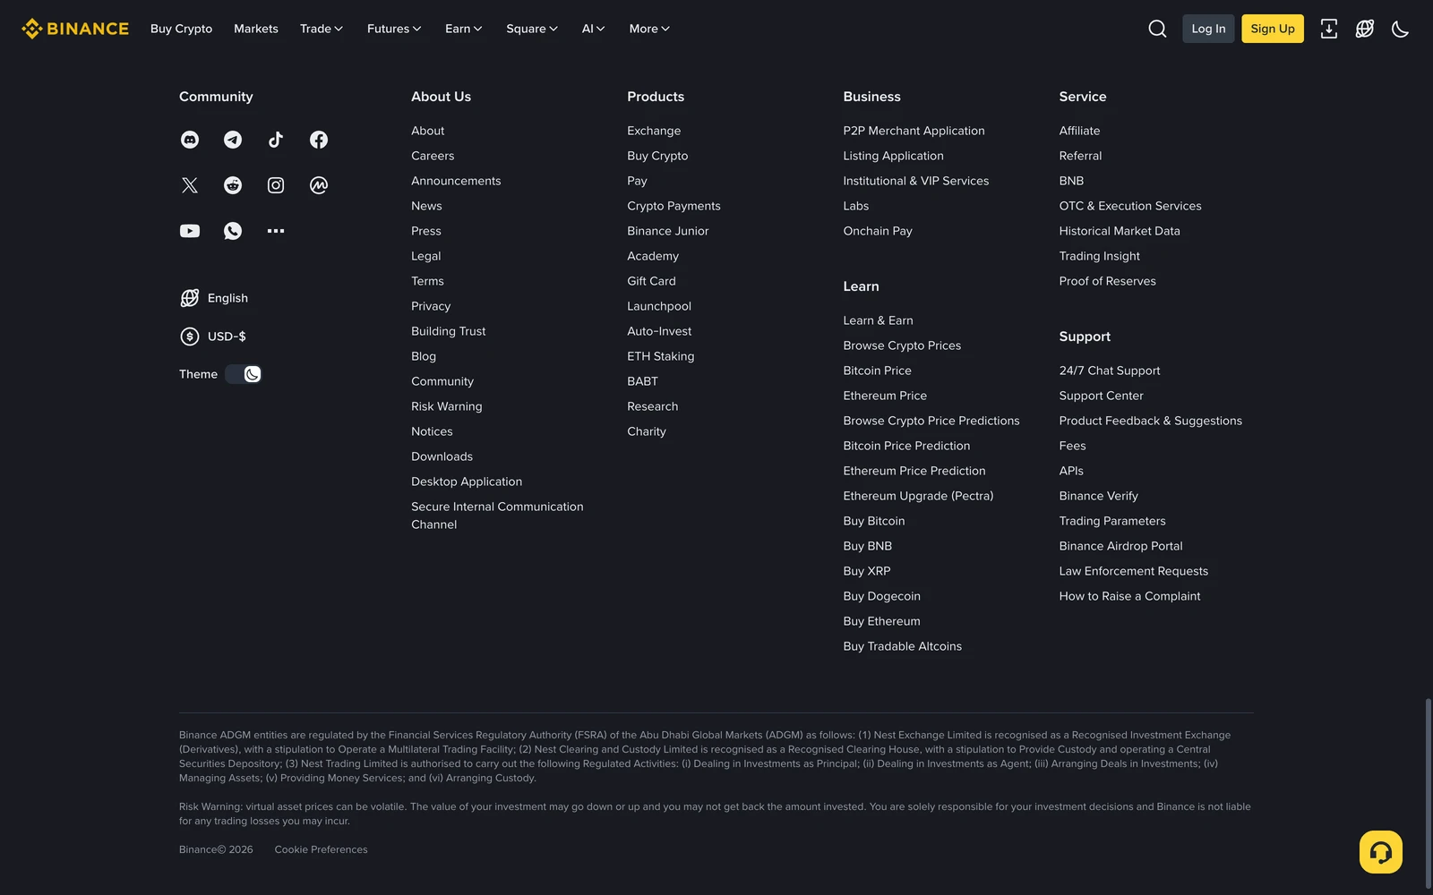
Task: Open the Instagram community icon
Action: click(276, 185)
